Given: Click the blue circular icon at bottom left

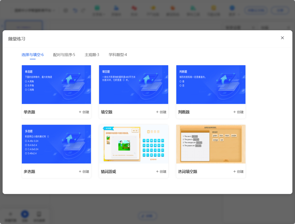Looking at the screenshot, I should [x=25, y=214].
